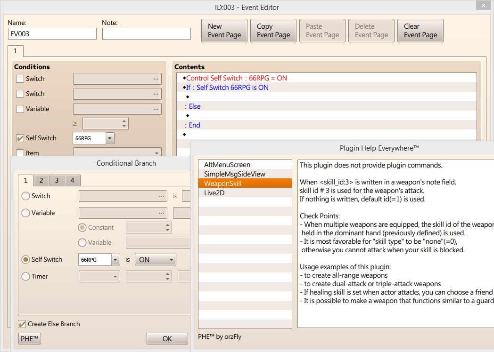Viewport: 494px width, 352px height.
Task: Open the Timer comparison dropdown
Action: (x=99, y=277)
